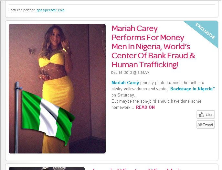Click the word "Tweet" on the button
Viewport: 222px width, 170px height.
point(208,125)
